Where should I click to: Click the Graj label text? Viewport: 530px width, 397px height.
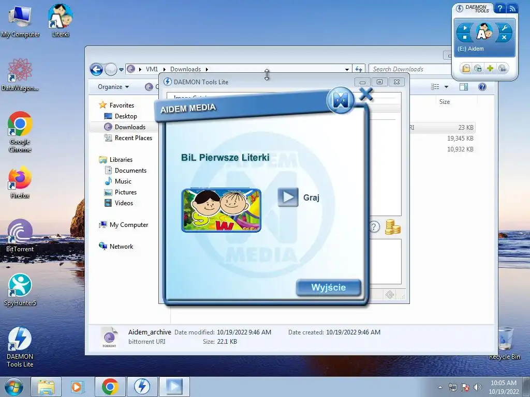tap(311, 197)
